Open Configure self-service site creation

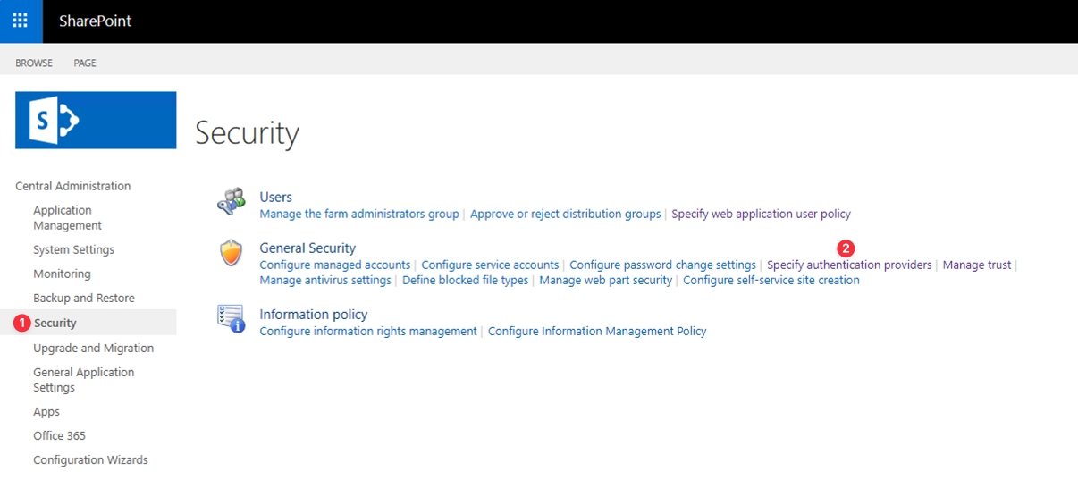tap(771, 280)
